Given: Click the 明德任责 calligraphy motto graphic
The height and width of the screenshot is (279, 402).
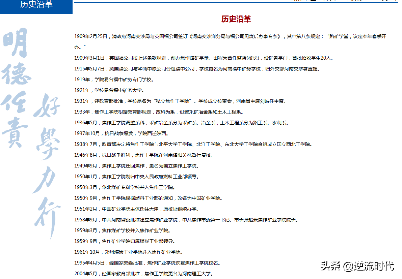Looking at the screenshot, I should pyautogui.click(x=16, y=88).
